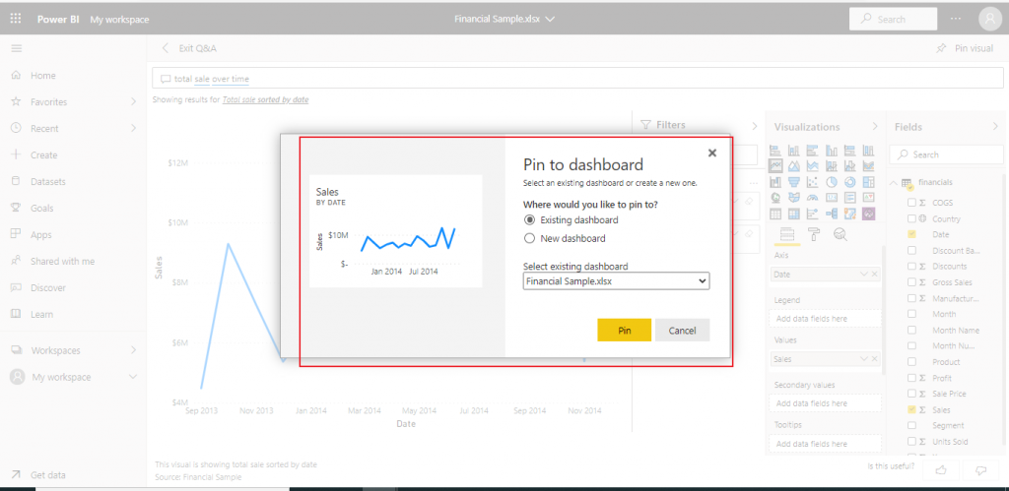Check the Units Sold field checkbox
This screenshot has height=491, width=1009.
(x=911, y=442)
